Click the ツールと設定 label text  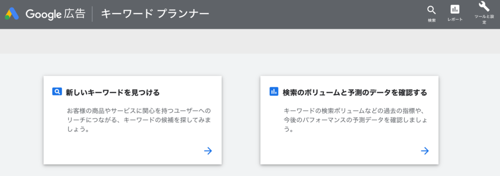tap(484, 20)
